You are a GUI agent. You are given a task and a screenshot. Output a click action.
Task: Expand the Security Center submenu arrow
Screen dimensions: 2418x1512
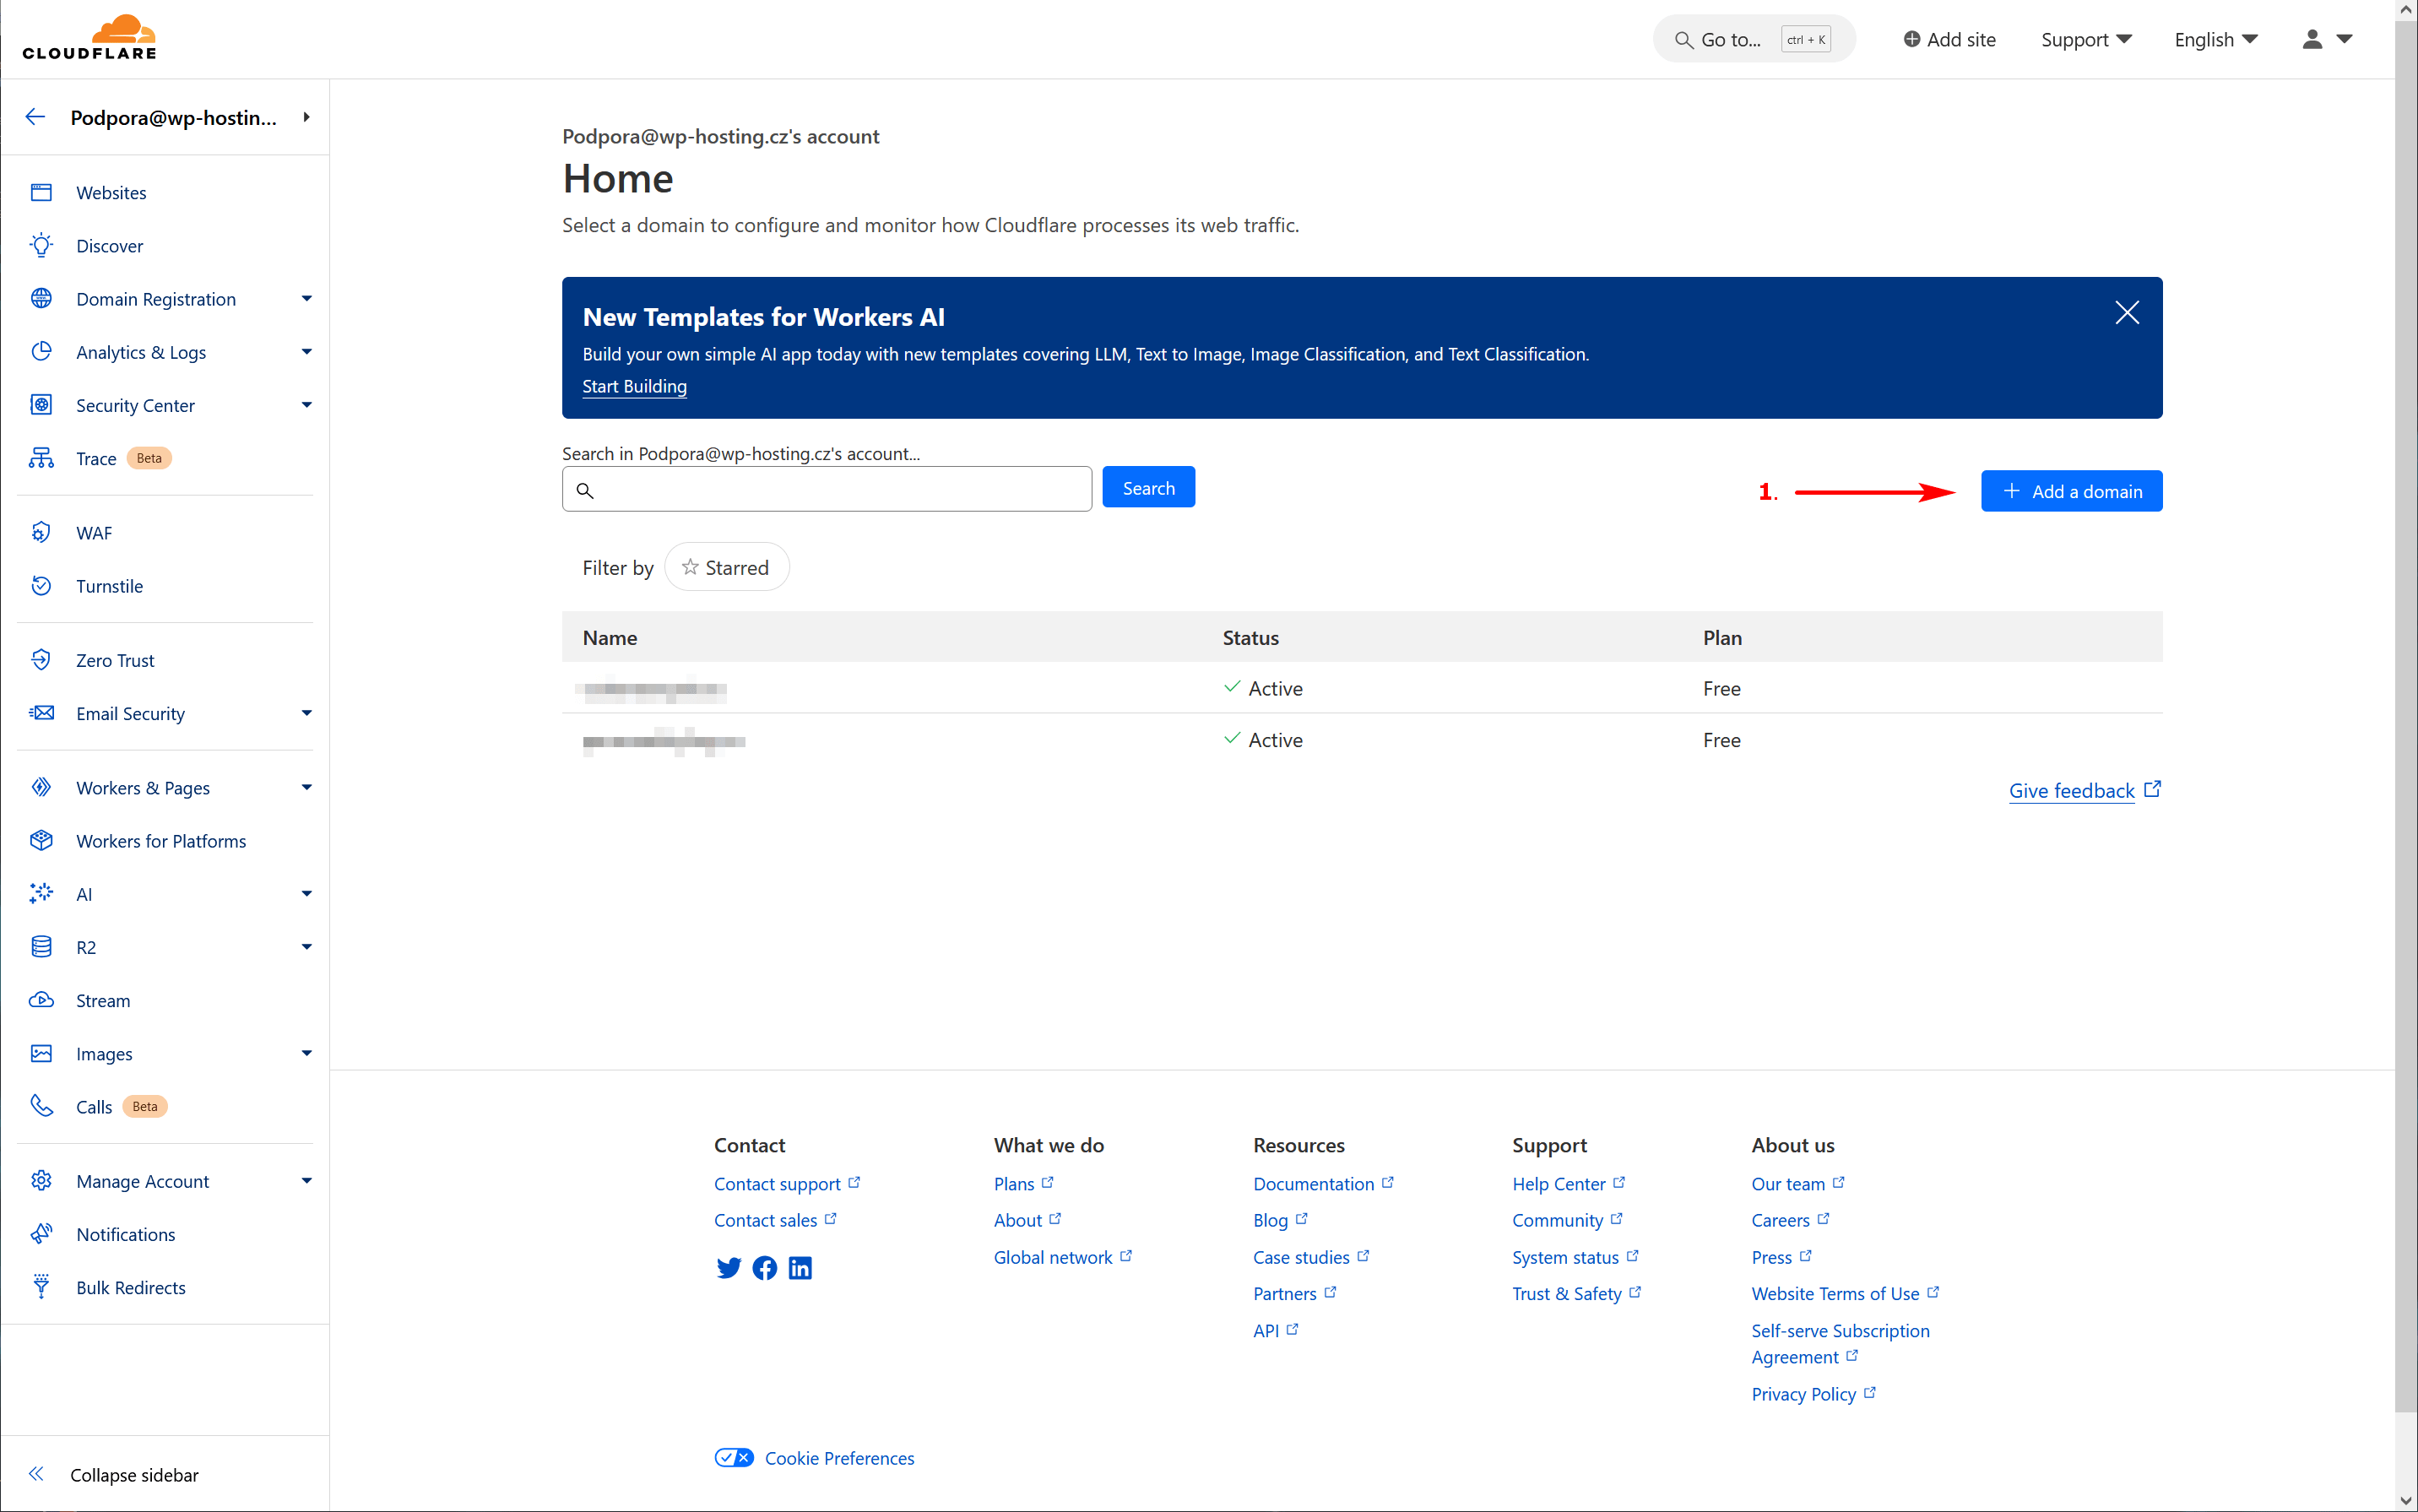click(307, 405)
